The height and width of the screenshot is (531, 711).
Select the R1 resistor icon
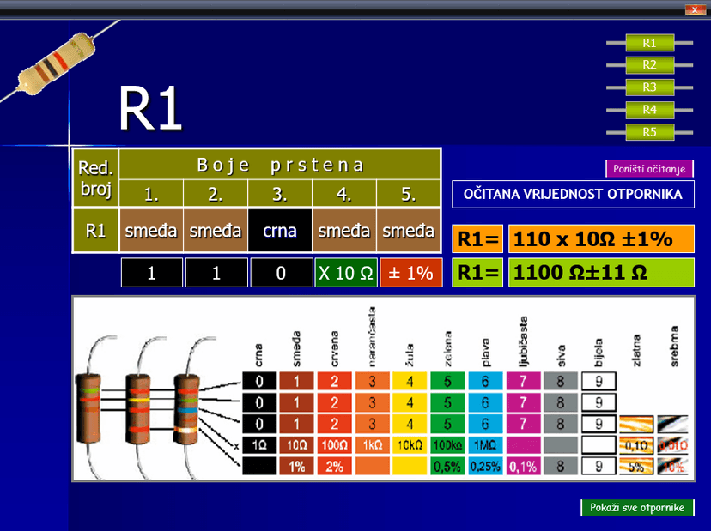pyautogui.click(x=649, y=42)
